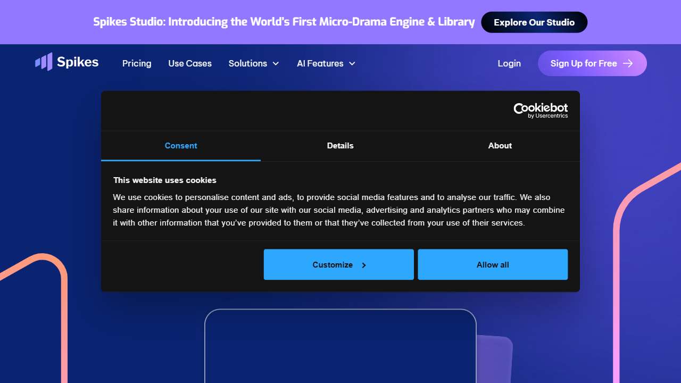
Task: Click the Login link
Action: click(509, 63)
